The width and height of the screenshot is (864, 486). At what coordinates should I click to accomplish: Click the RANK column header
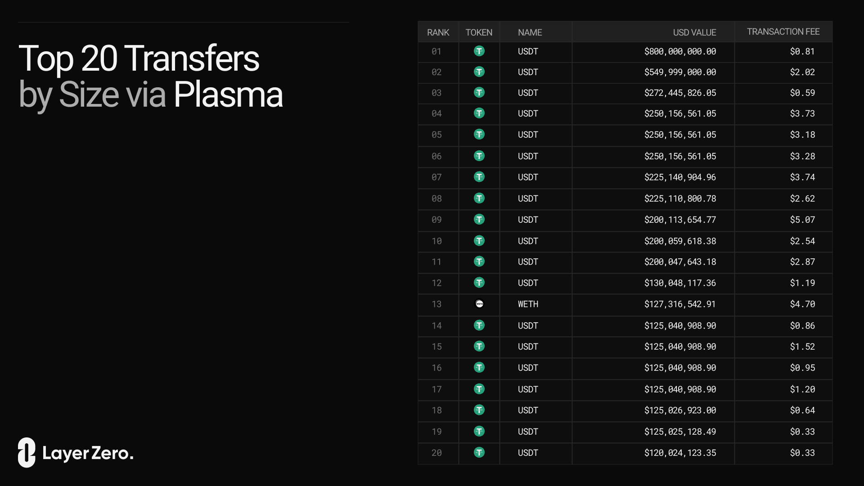coord(438,32)
